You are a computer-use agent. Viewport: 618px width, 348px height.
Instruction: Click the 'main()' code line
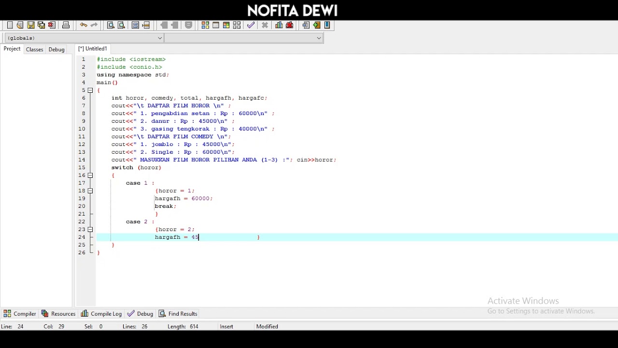(107, 83)
